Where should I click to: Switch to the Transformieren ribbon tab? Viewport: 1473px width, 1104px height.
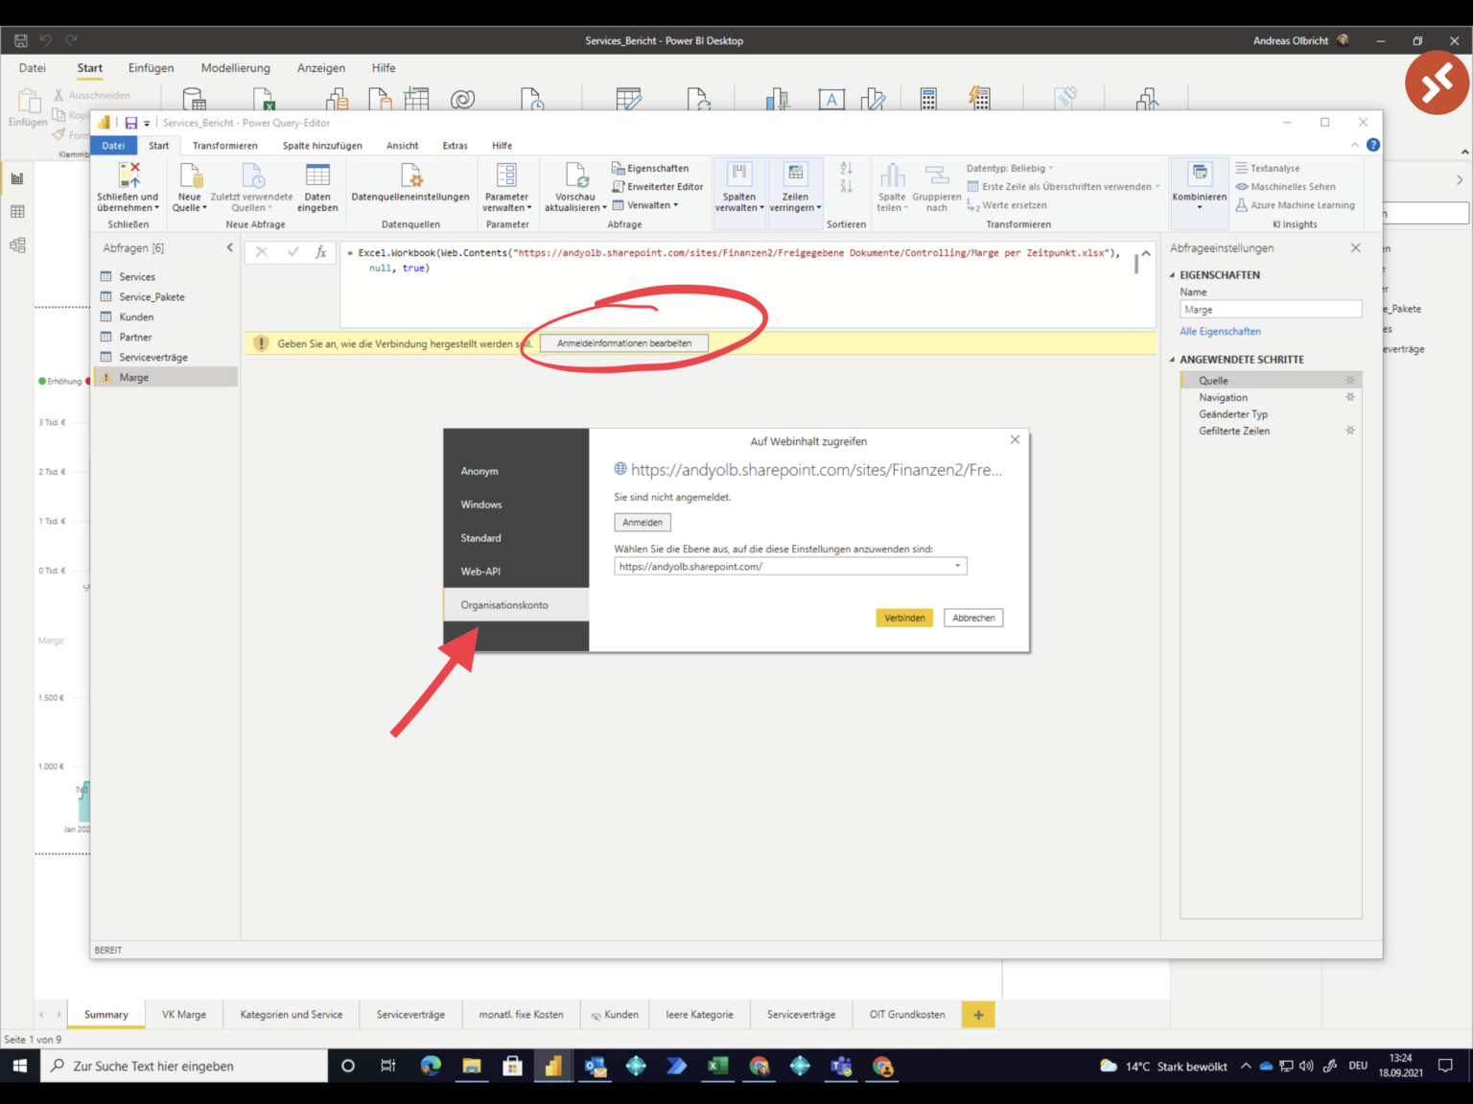pos(224,145)
